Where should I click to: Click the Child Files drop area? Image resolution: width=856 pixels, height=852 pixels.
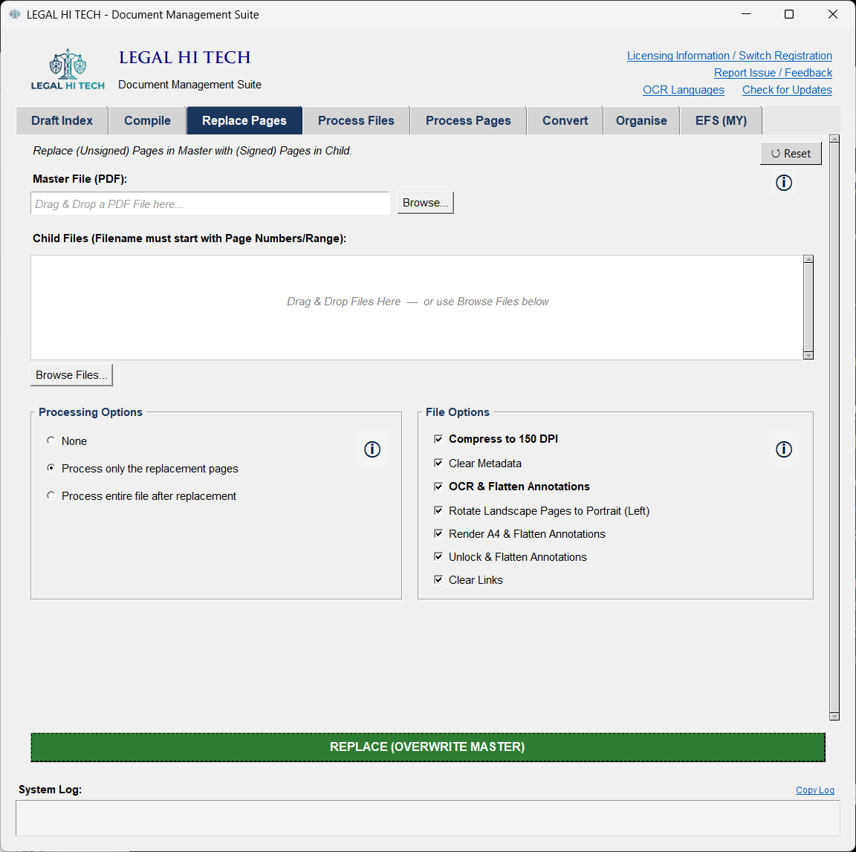tap(417, 308)
